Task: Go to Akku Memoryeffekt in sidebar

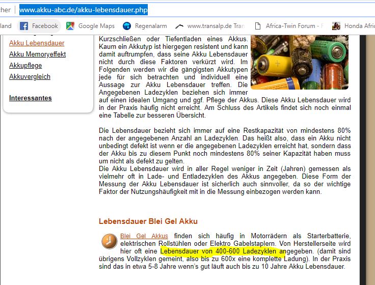Action: click(37, 54)
